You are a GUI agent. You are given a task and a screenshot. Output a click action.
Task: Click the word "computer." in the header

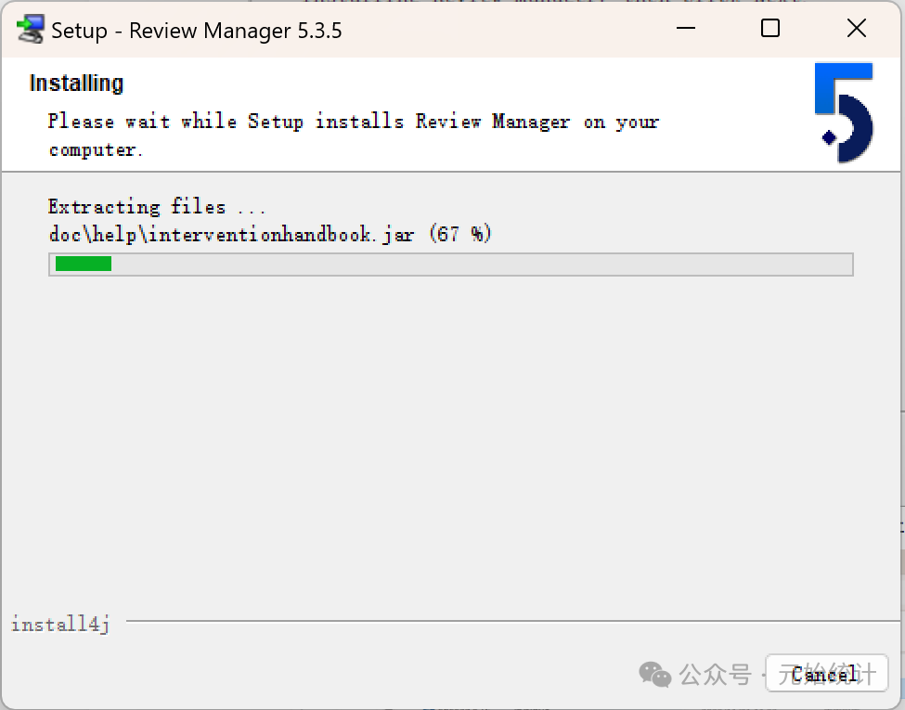96,149
